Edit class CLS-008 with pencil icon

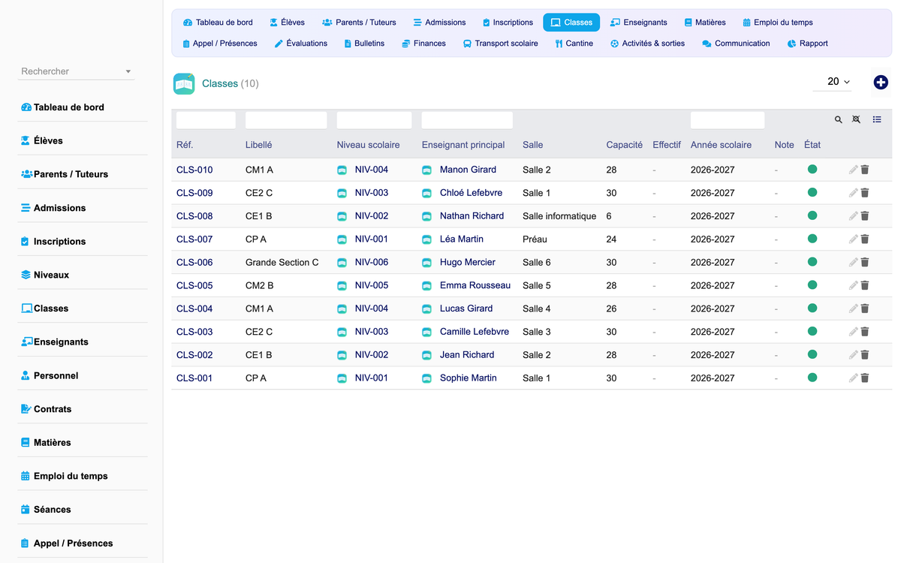[853, 216]
